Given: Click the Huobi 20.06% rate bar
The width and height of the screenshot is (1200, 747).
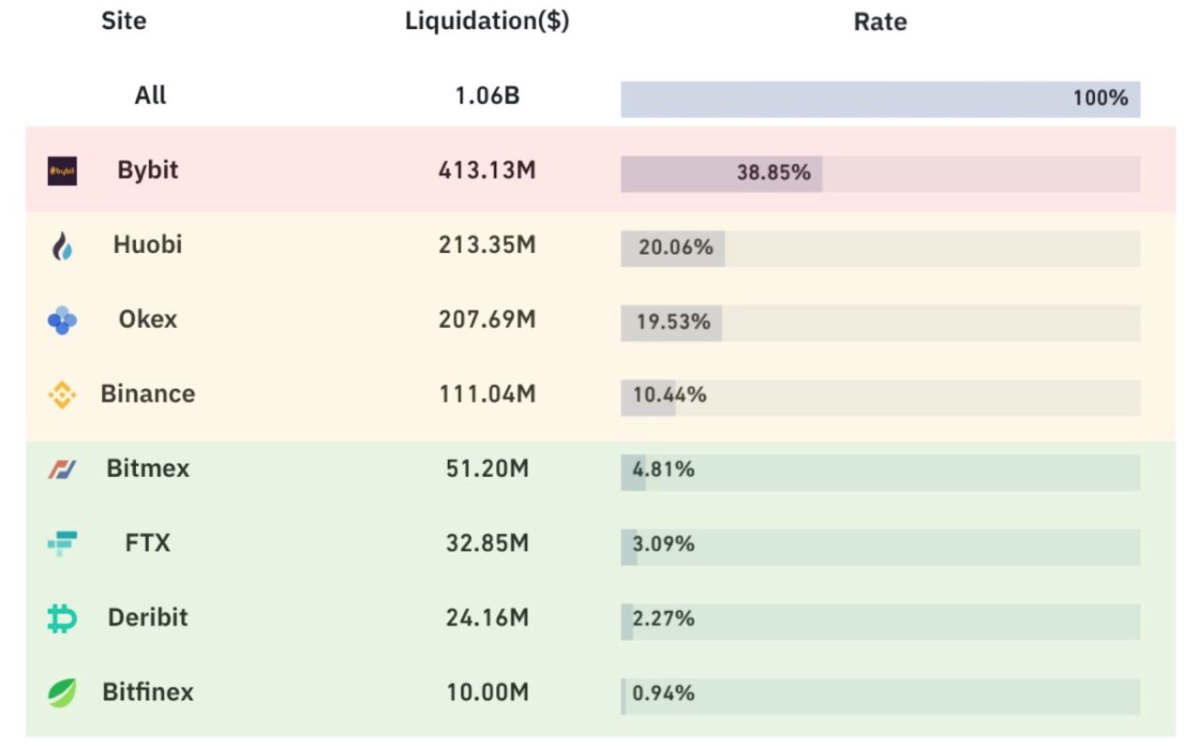Looking at the screenshot, I should pyautogui.click(x=879, y=248).
